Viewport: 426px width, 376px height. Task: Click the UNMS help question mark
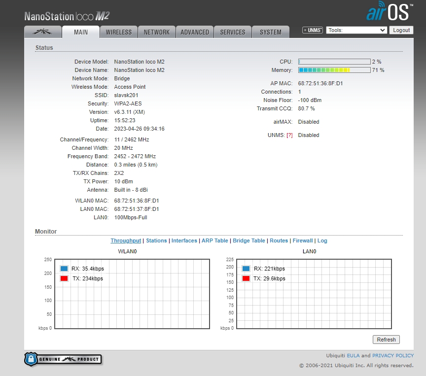coord(289,135)
